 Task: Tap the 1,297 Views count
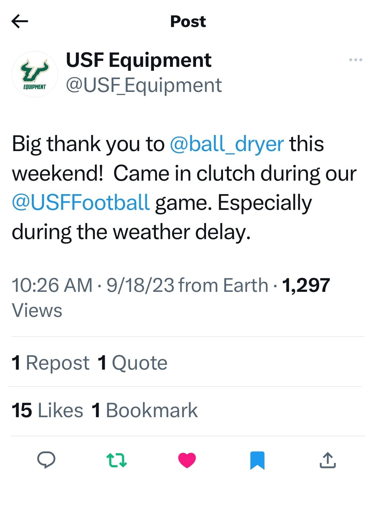coord(306,285)
